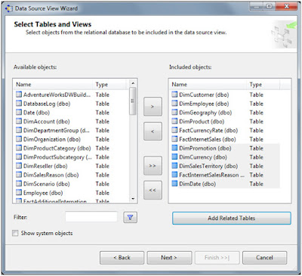The image size is (302, 276).
Task: Click the table icon beside FactInternetSales (dbo)
Action: point(174,139)
